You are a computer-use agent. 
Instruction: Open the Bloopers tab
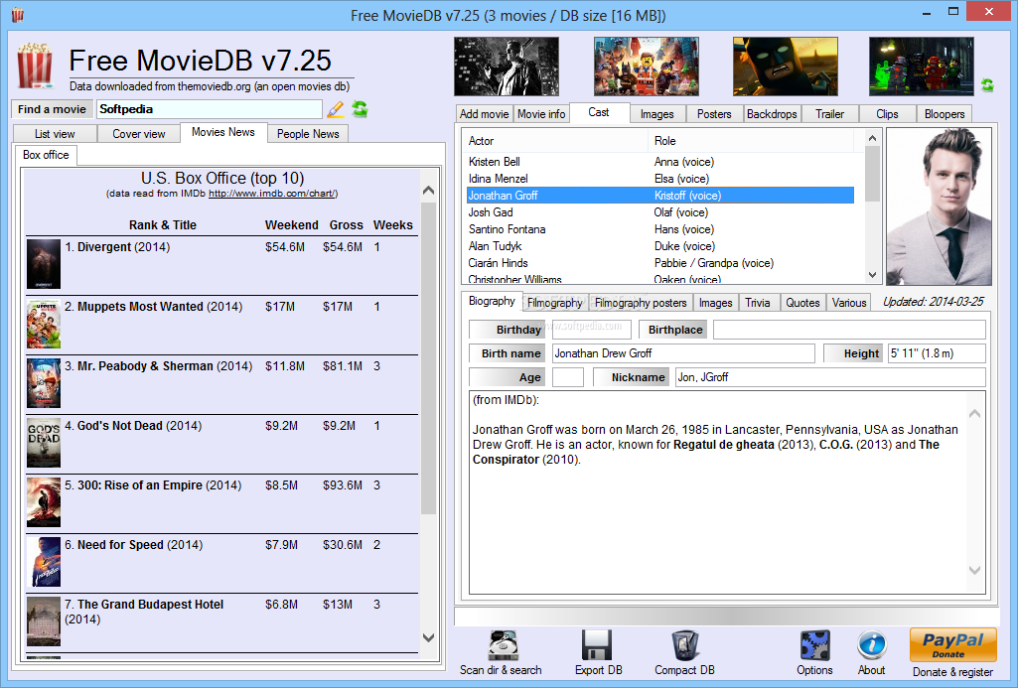pos(945,114)
